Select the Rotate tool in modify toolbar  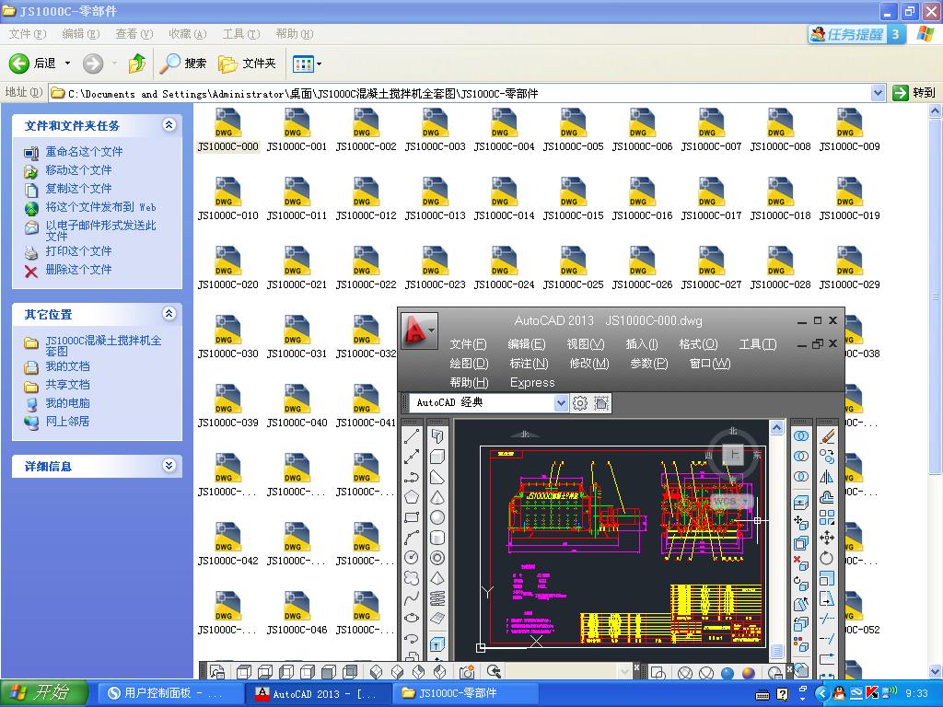click(827, 558)
